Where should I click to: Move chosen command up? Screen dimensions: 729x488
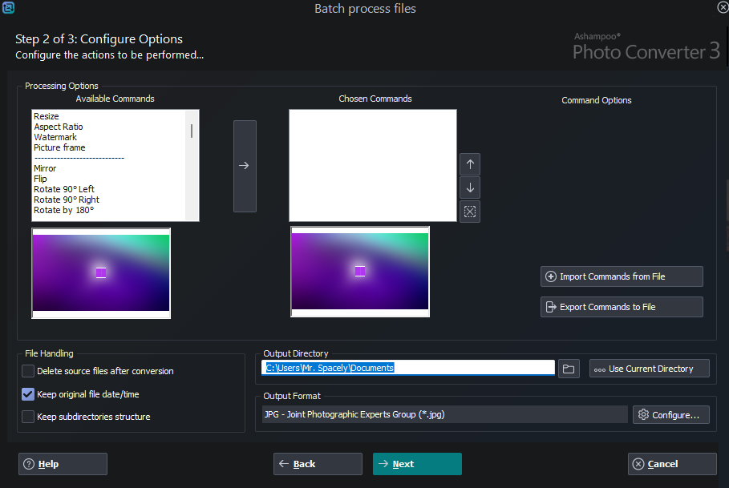(x=470, y=164)
